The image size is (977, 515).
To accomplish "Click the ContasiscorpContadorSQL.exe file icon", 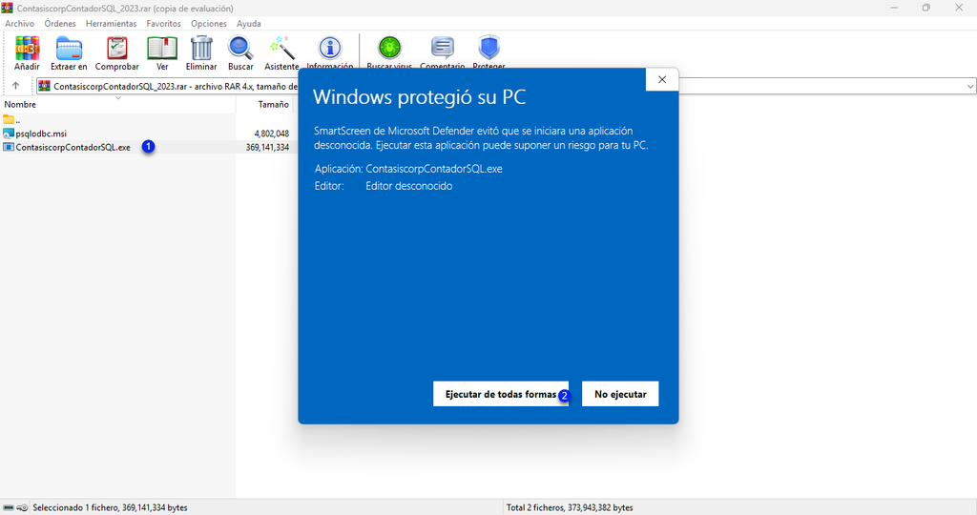I will pyautogui.click(x=8, y=147).
